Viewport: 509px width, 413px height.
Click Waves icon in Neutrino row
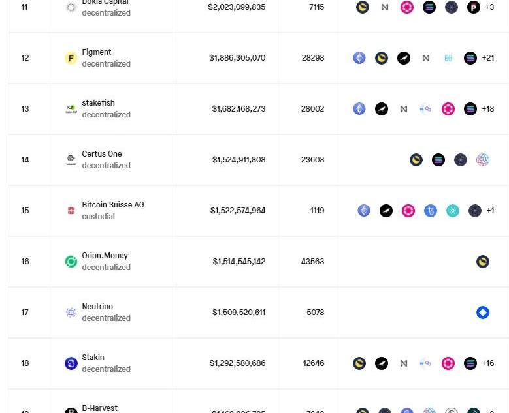pyautogui.click(x=483, y=313)
